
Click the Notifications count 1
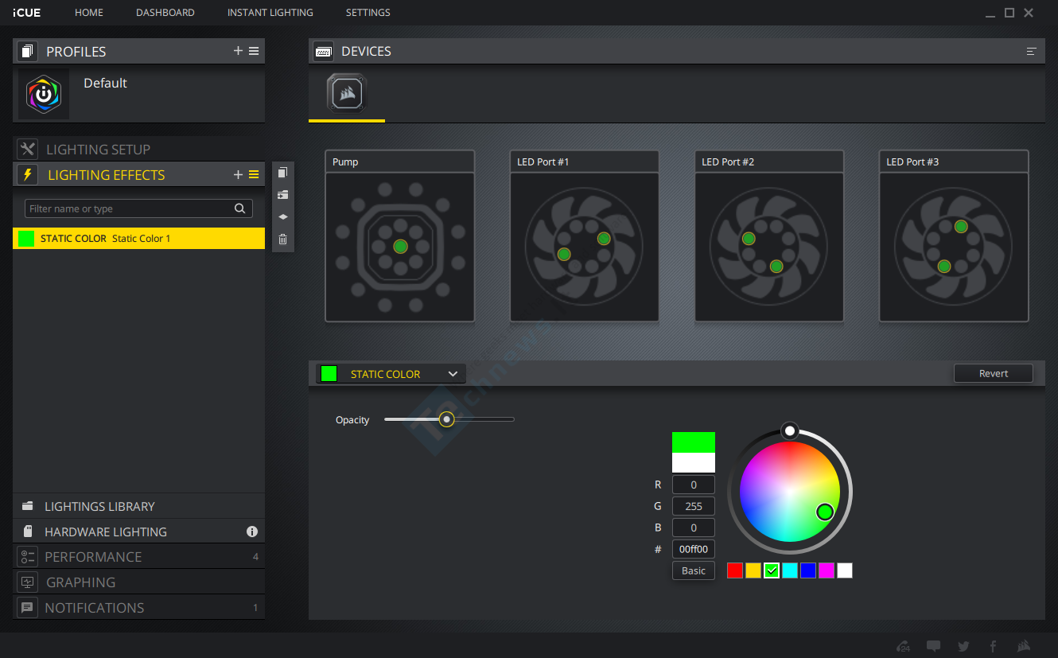[x=255, y=608]
